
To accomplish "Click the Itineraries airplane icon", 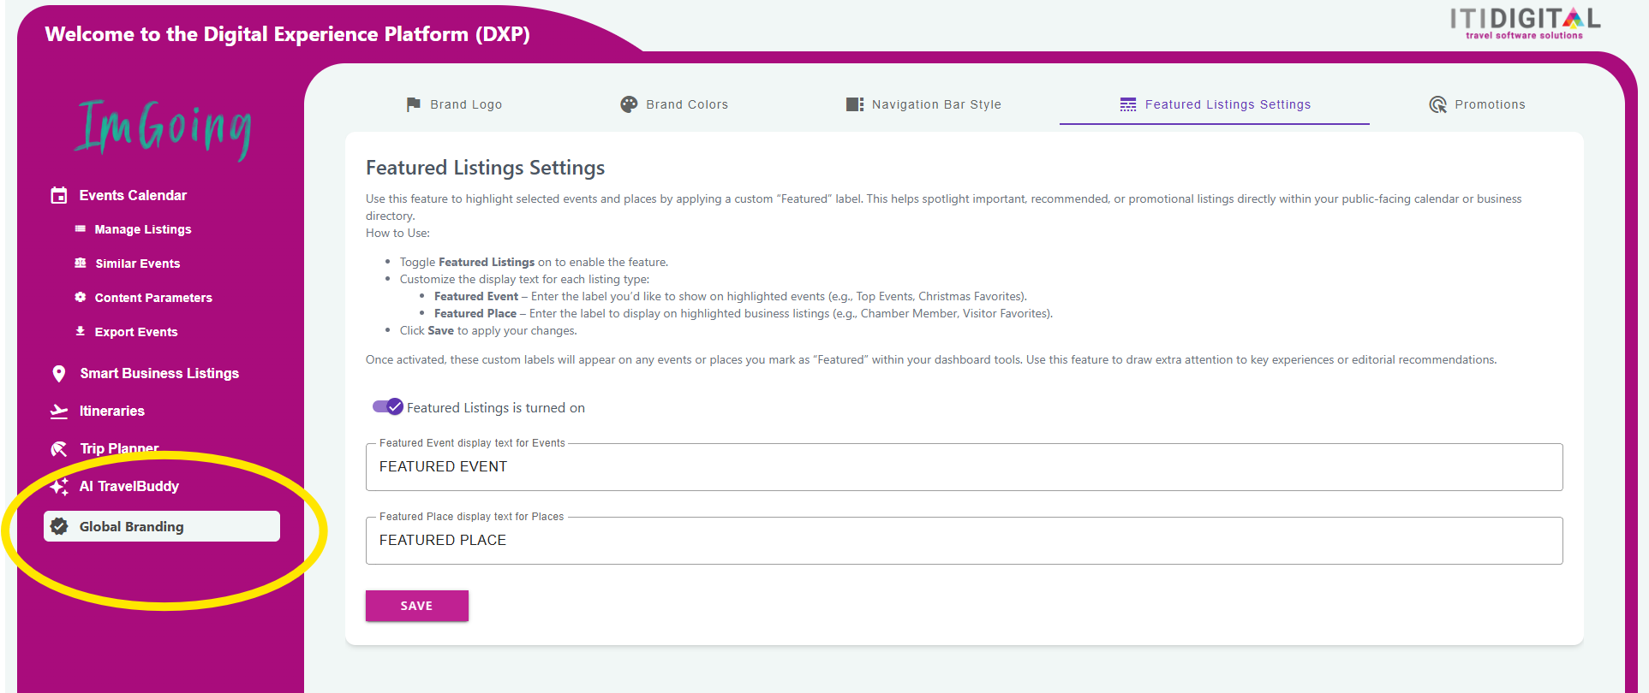I will [59, 412].
